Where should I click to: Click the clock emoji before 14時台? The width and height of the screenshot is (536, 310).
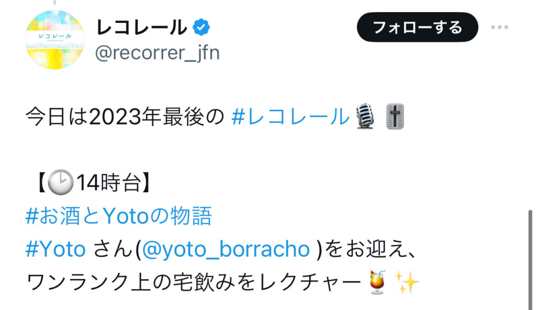(61, 182)
